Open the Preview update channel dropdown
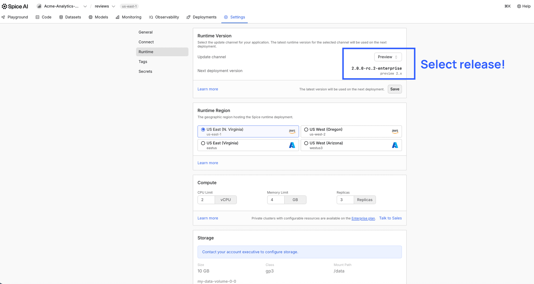 pyautogui.click(x=388, y=57)
